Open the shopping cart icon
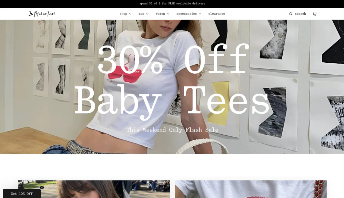 (x=314, y=14)
